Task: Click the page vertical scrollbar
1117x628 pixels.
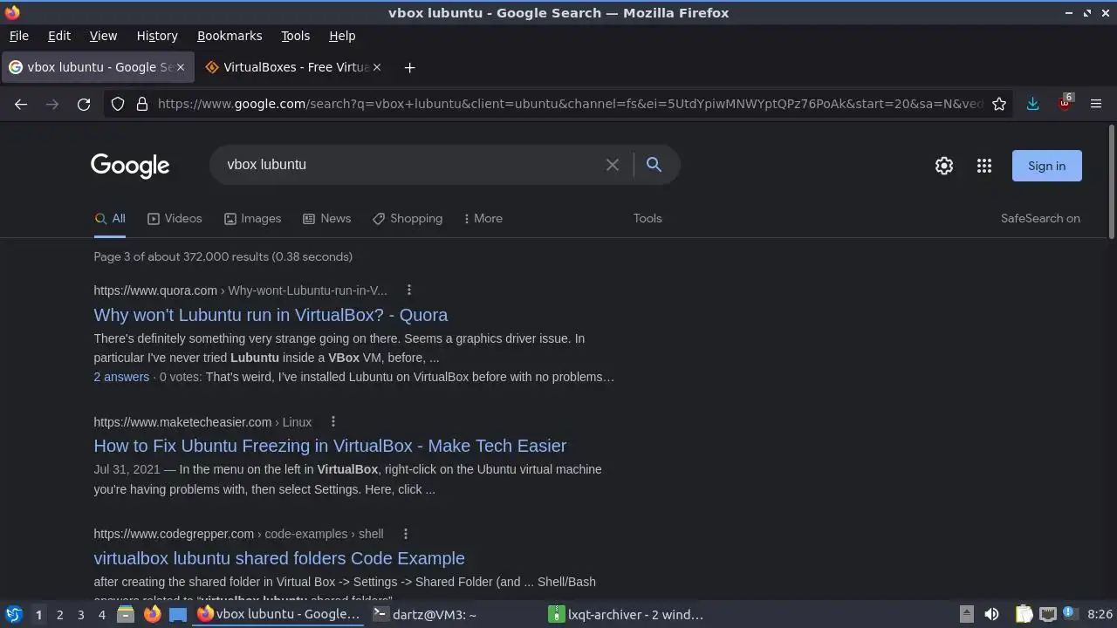Action: [x=1111, y=181]
